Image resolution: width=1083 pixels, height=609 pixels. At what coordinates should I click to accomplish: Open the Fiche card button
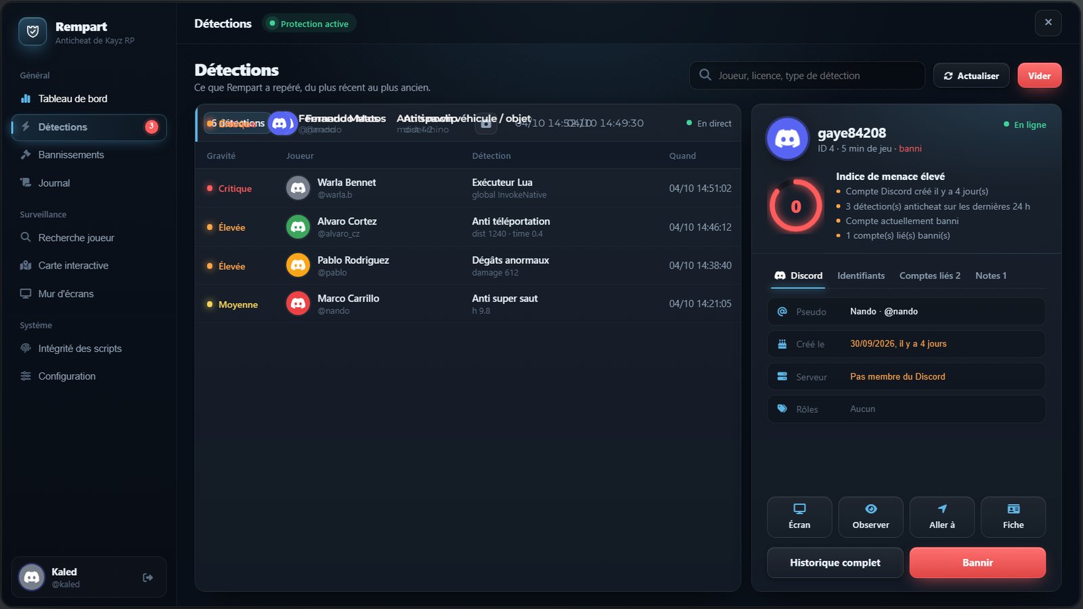coord(1013,517)
